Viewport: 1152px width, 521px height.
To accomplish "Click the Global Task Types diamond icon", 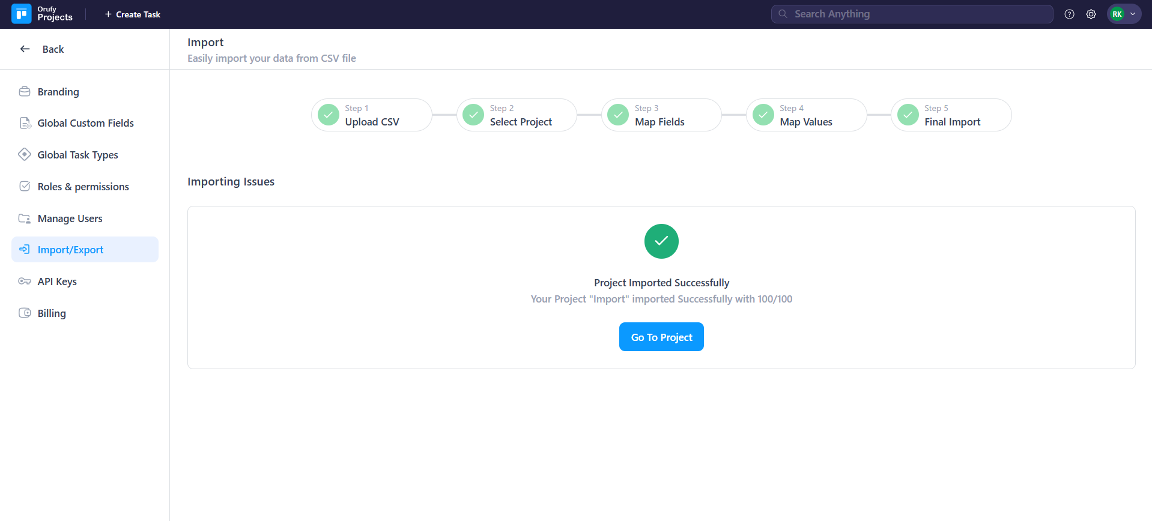I will (x=25, y=155).
